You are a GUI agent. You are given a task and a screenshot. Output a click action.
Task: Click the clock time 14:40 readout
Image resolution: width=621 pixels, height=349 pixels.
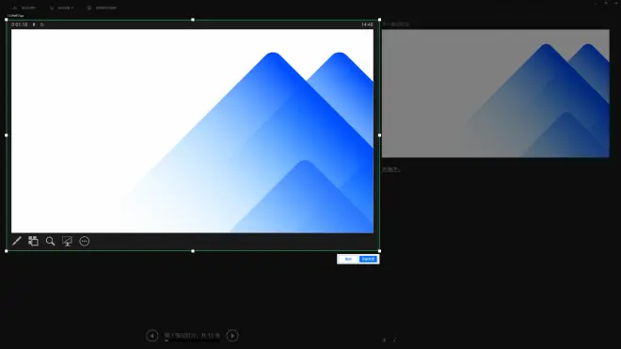367,24
